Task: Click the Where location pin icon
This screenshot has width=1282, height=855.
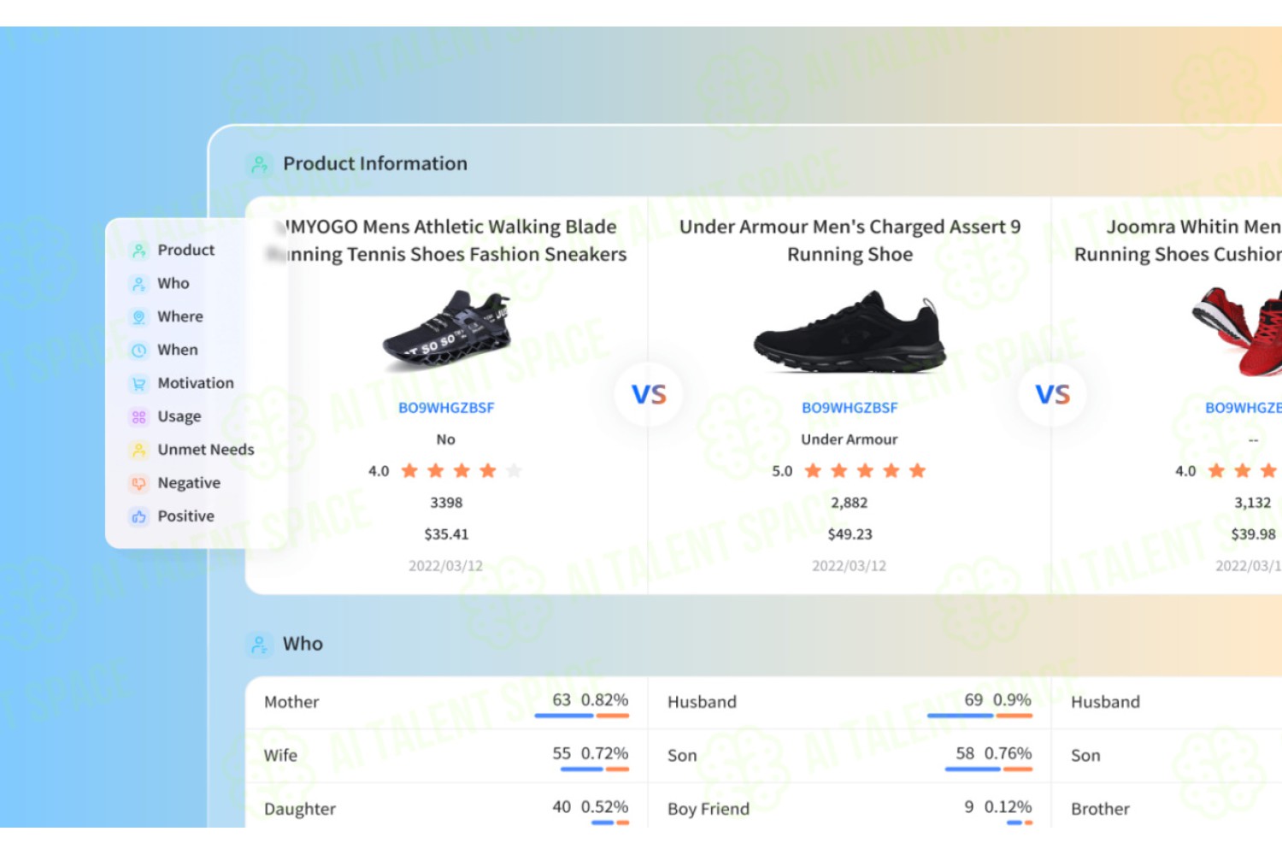Action: tap(138, 317)
